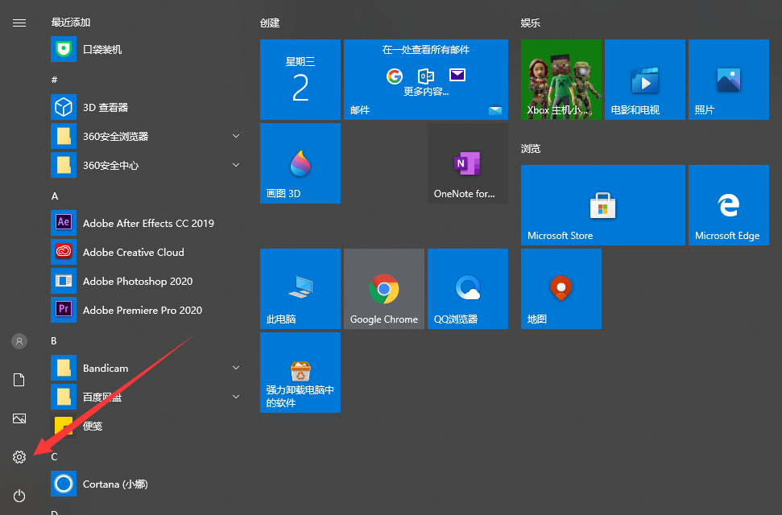Open the Google Chrome tile
The image size is (782, 515).
coord(384,289)
